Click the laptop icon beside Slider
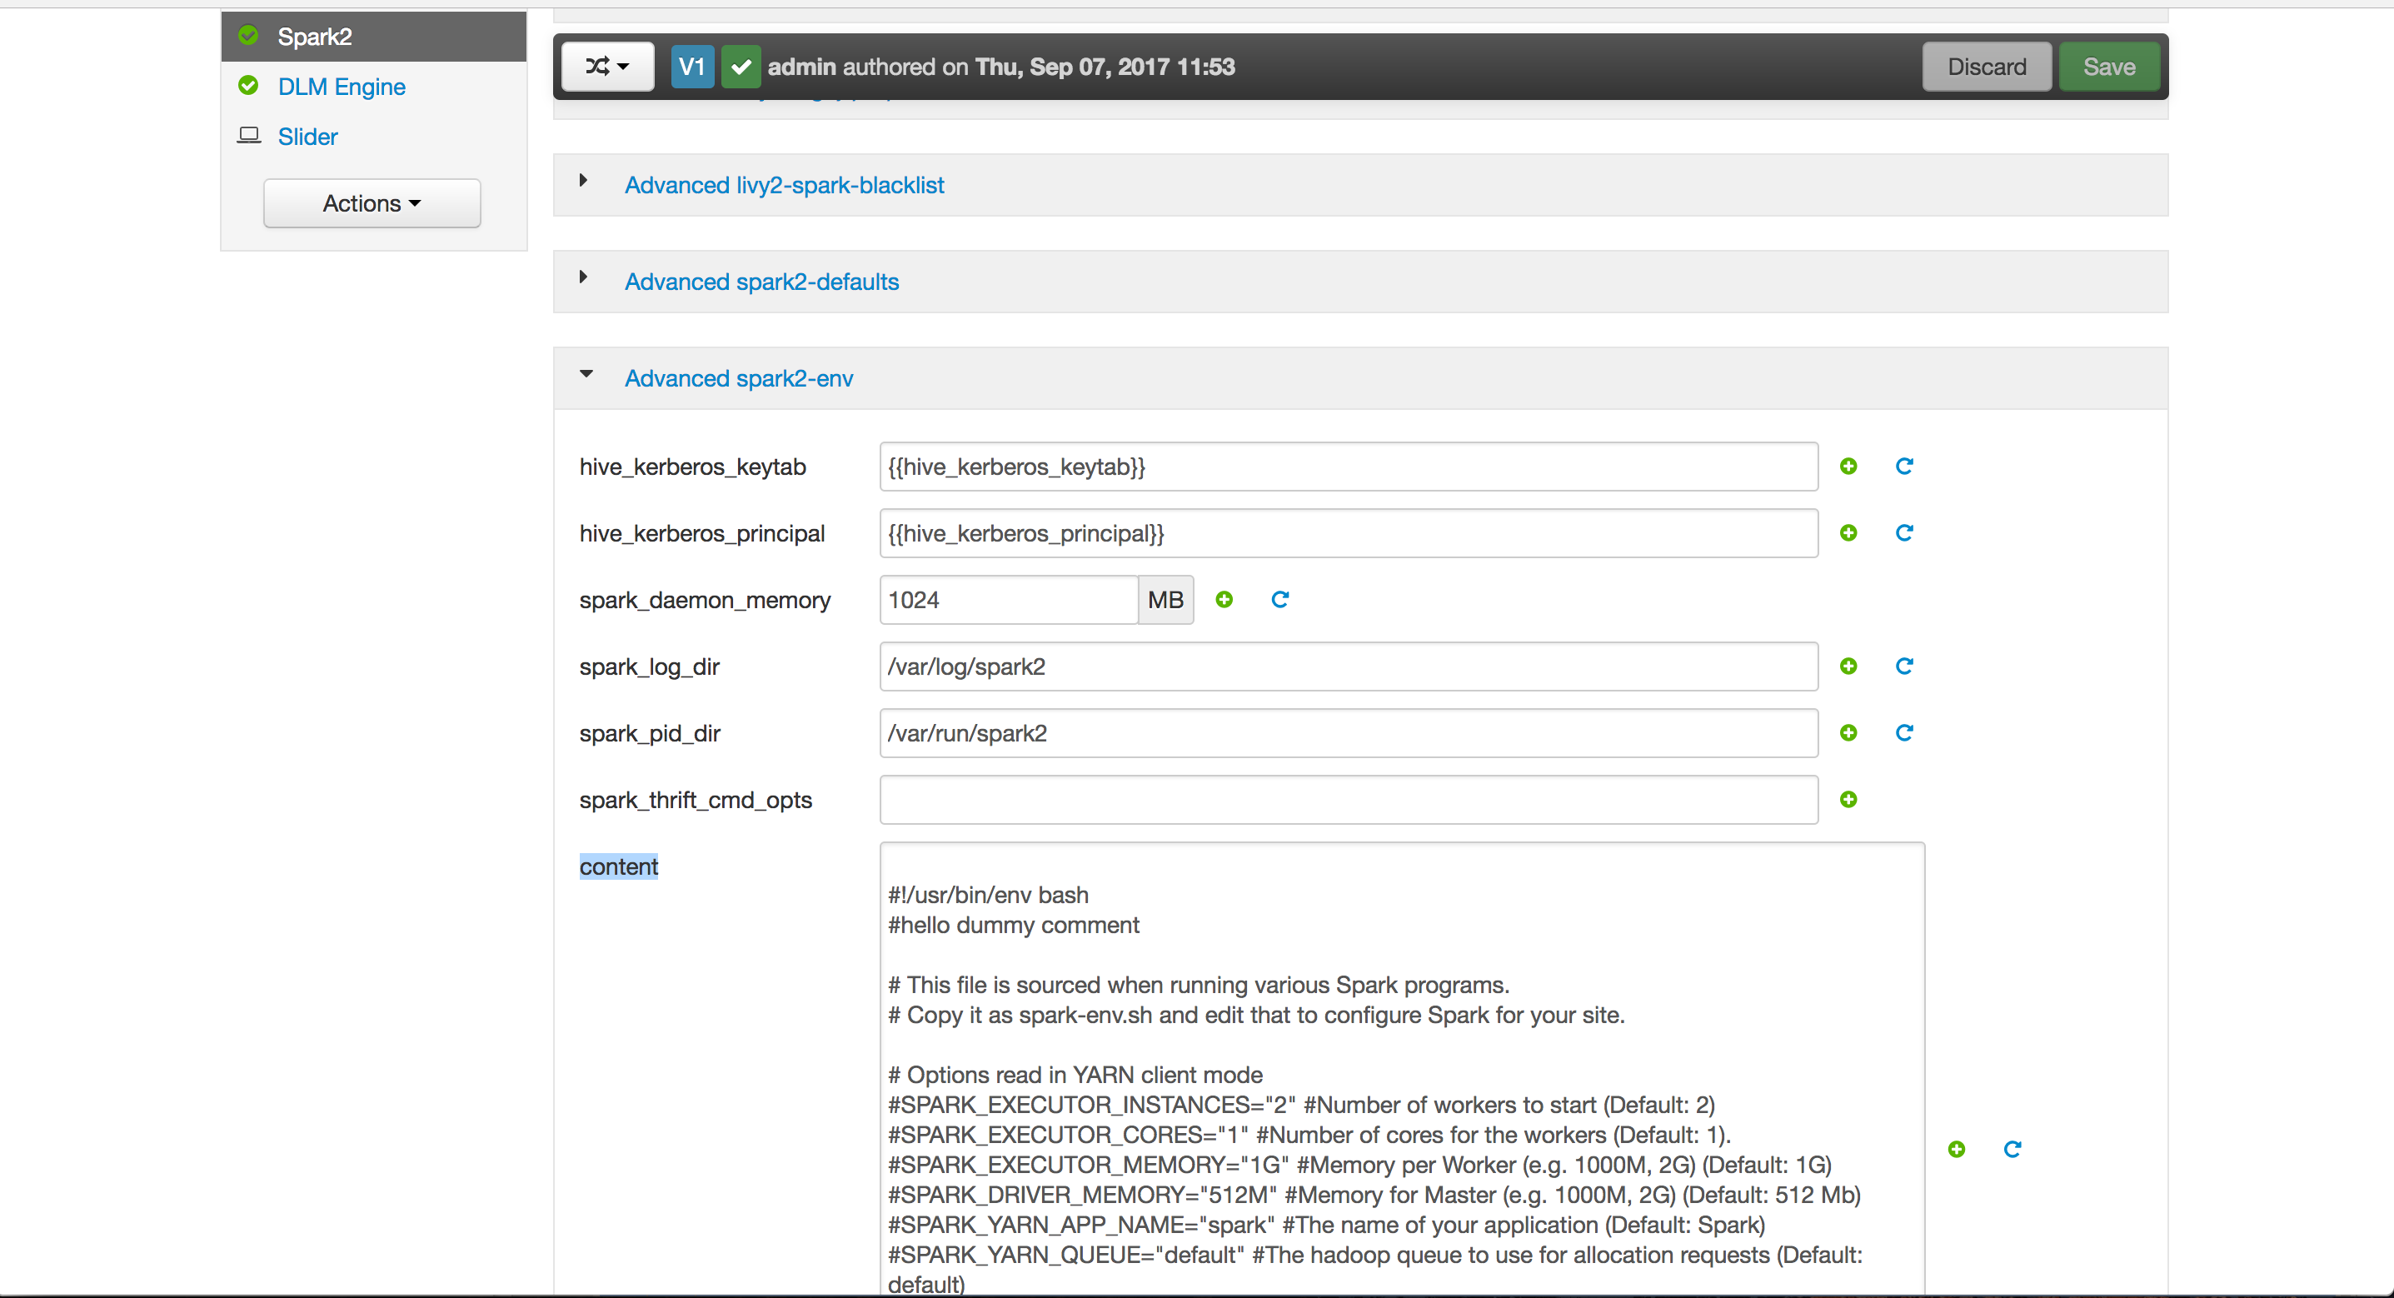The image size is (2394, 1298). pos(248,135)
